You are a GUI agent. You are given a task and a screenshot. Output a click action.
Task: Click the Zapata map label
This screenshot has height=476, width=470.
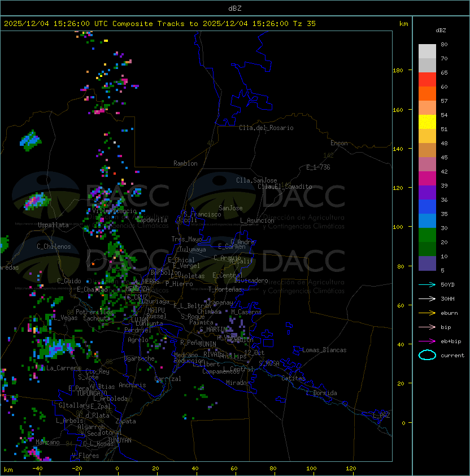point(125,421)
